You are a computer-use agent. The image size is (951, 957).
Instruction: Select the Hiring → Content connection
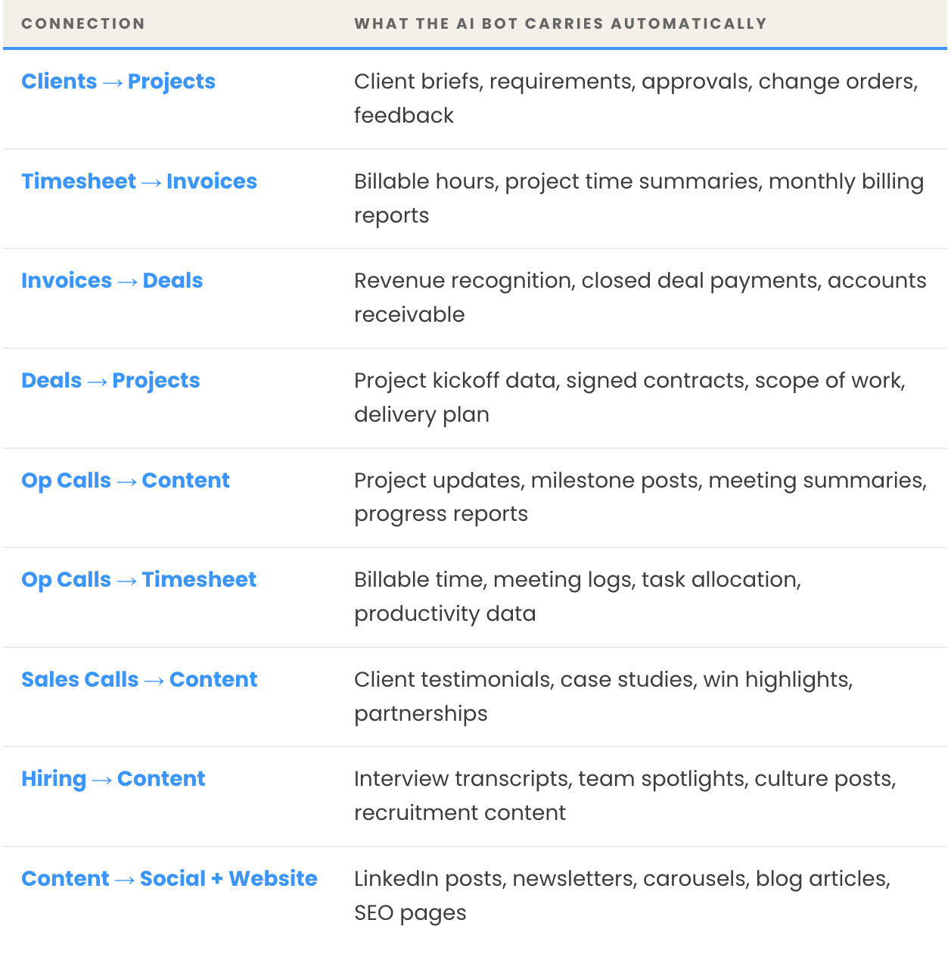113,779
